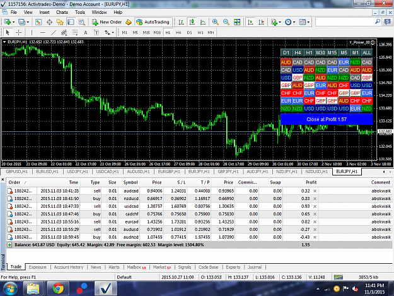Mute system volume tray icon
Viewport: 394px width, 296px height.
(x=355, y=289)
